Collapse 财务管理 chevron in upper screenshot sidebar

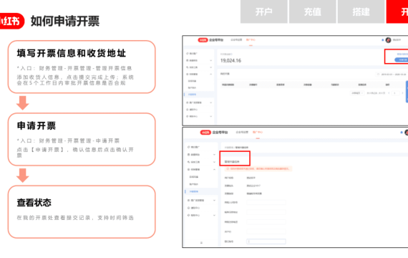[210, 75]
